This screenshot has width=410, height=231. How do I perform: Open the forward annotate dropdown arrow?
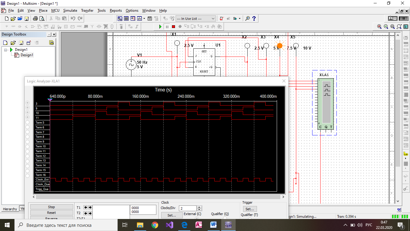pos(240,19)
